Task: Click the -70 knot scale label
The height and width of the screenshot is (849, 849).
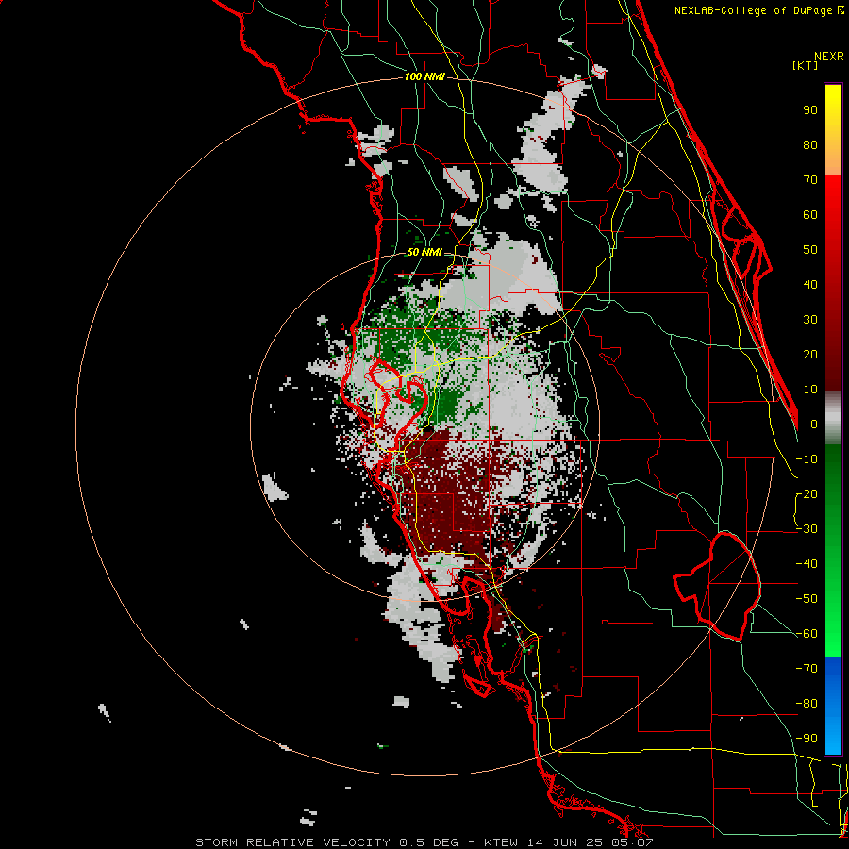Action: [x=807, y=668]
